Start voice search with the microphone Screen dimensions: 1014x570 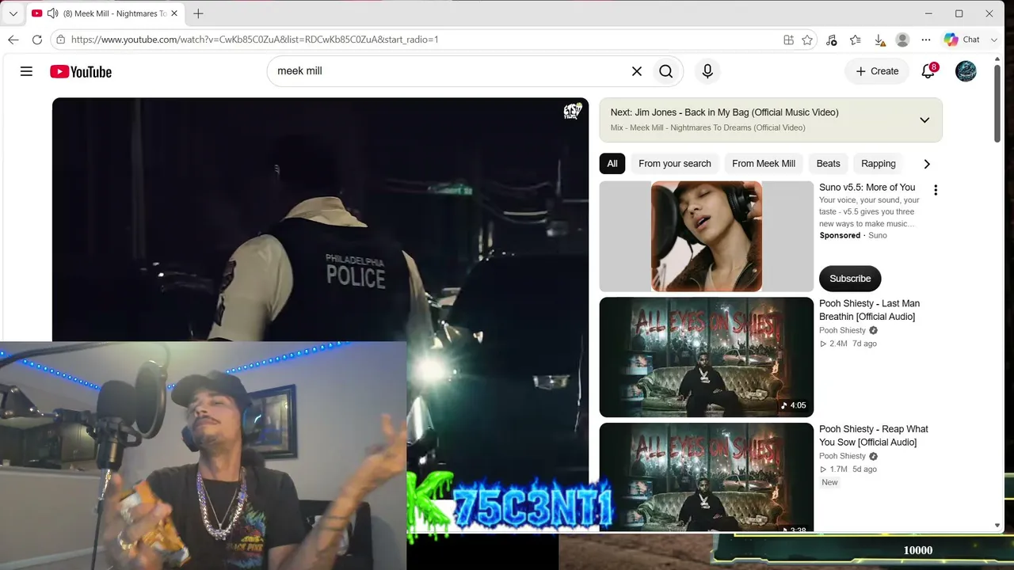point(707,71)
